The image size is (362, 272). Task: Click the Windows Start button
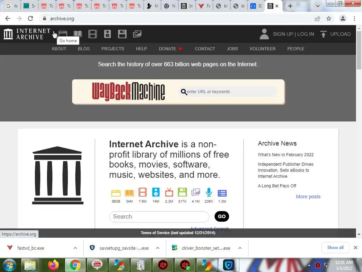pos(10,265)
